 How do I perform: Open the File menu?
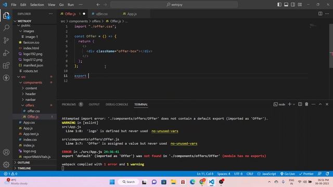pos(14,5)
